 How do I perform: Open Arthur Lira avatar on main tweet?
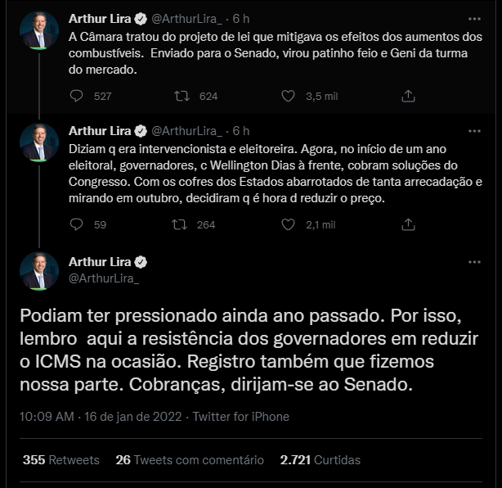pyautogui.click(x=39, y=271)
